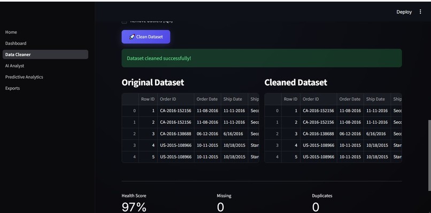Select index 0 row in Original Dataset
The image size is (431, 213).
coord(130,111)
